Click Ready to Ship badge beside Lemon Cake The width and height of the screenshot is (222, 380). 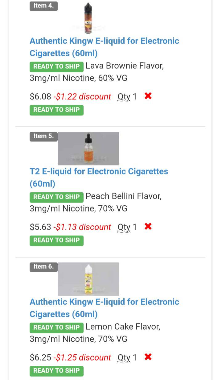pyautogui.click(x=56, y=327)
